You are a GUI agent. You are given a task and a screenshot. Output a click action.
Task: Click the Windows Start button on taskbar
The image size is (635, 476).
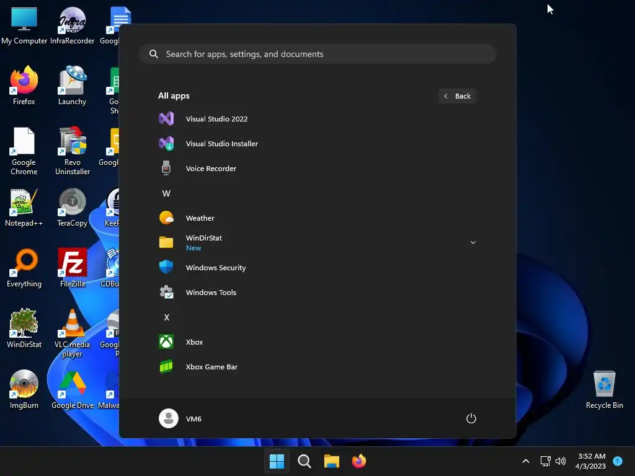pos(277,461)
